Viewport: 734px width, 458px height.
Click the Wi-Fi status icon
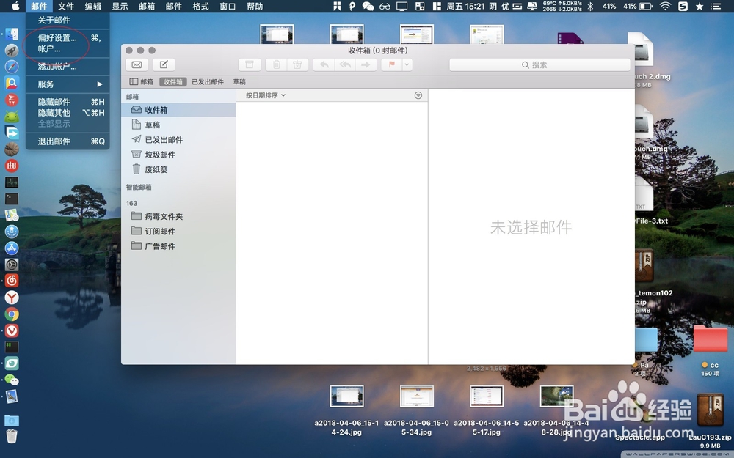pyautogui.click(x=665, y=6)
